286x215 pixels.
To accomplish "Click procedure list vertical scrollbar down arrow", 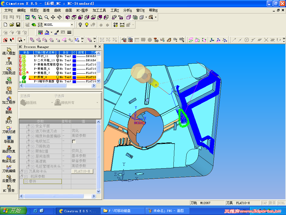I will (99, 81).
